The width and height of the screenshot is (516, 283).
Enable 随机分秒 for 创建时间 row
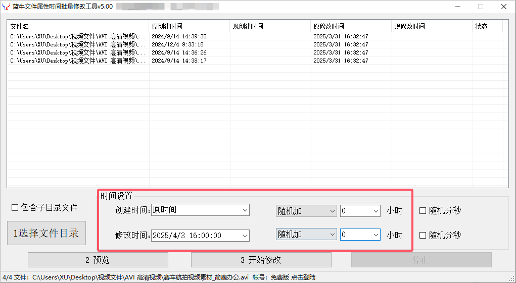tap(440, 210)
